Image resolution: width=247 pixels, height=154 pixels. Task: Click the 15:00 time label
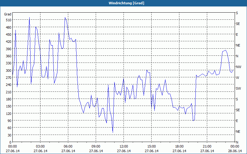coord(152,147)
